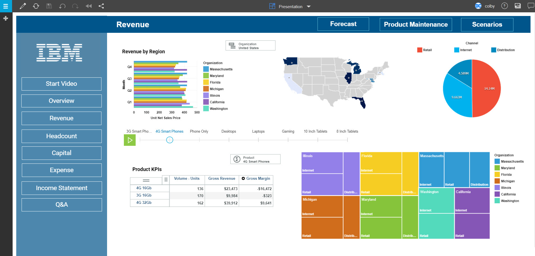Select Laptops tick on product slider

click(258, 140)
